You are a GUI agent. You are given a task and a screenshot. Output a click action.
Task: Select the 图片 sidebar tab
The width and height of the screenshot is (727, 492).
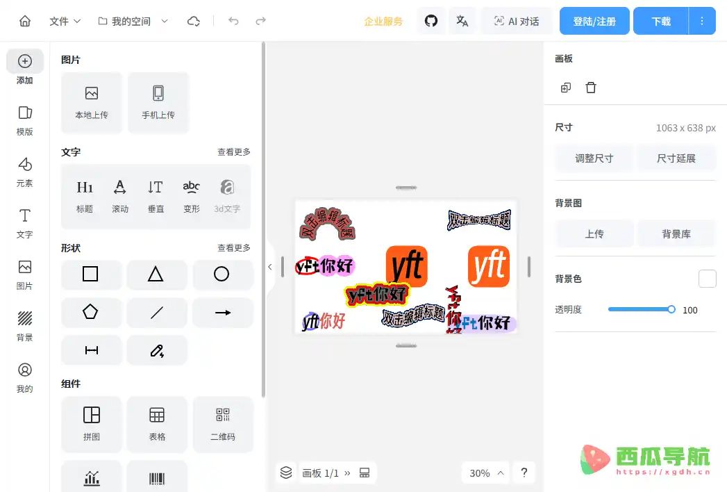click(25, 274)
